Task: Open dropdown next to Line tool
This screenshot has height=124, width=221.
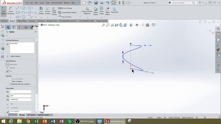Action: 20,8
